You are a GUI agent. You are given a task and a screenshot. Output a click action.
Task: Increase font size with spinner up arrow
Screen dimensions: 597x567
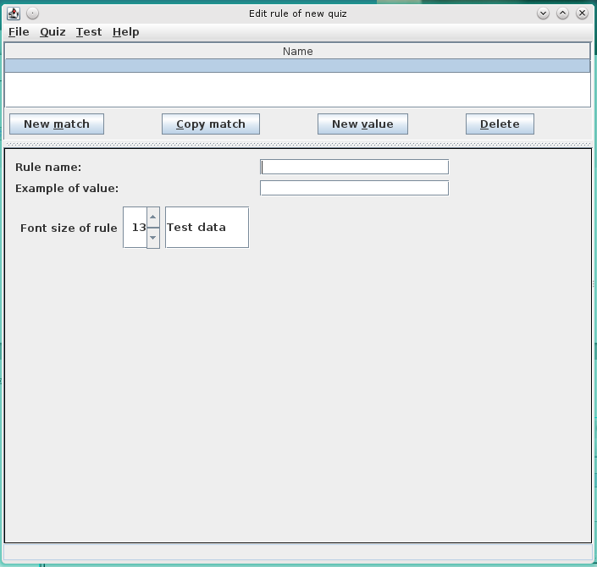(153, 217)
